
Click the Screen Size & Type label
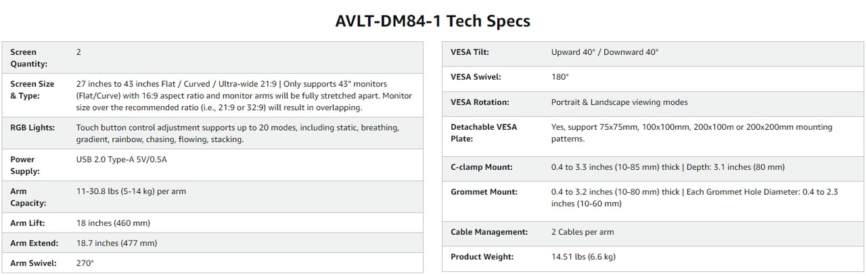click(32, 89)
